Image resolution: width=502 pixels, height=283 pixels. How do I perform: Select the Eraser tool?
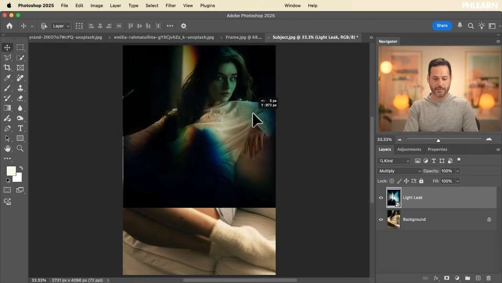coord(20,98)
